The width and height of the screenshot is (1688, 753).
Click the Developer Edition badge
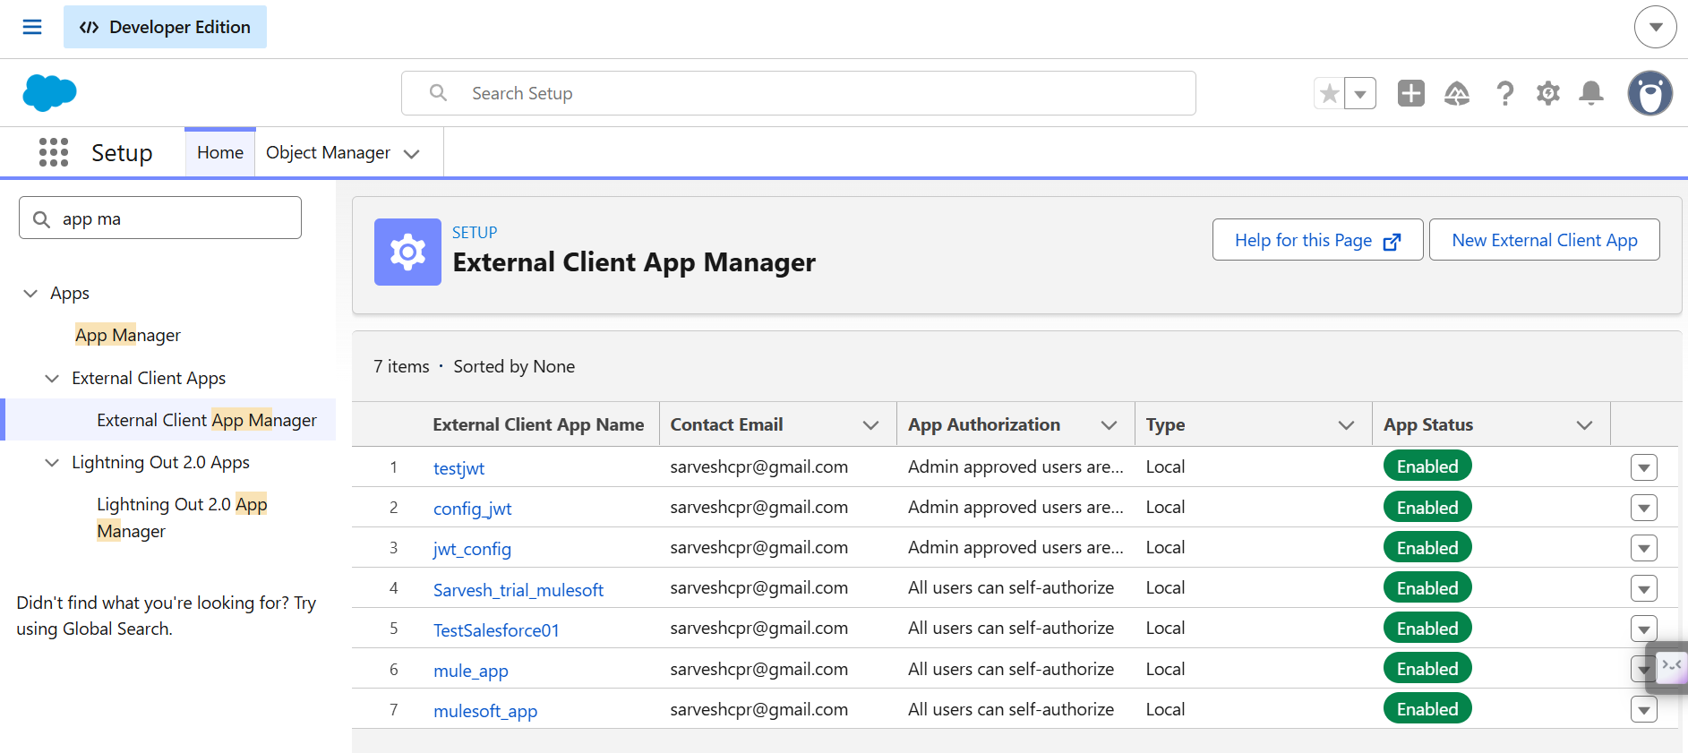pos(165,27)
